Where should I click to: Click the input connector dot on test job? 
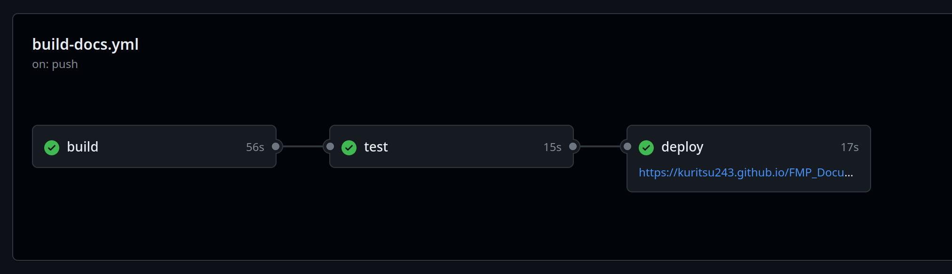click(x=330, y=146)
